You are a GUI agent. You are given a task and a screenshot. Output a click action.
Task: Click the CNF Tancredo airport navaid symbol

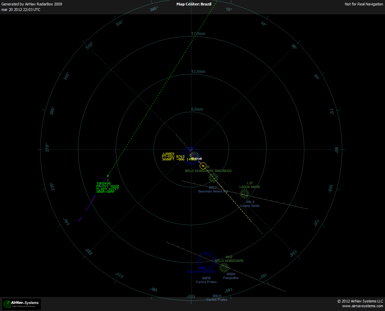(x=213, y=177)
